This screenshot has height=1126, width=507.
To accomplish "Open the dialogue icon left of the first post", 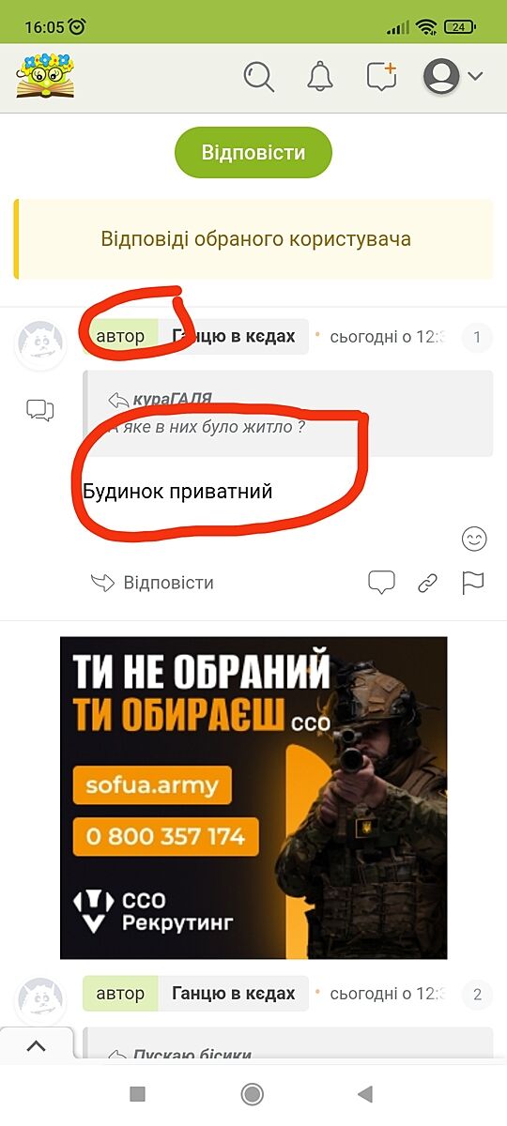I will coord(40,410).
